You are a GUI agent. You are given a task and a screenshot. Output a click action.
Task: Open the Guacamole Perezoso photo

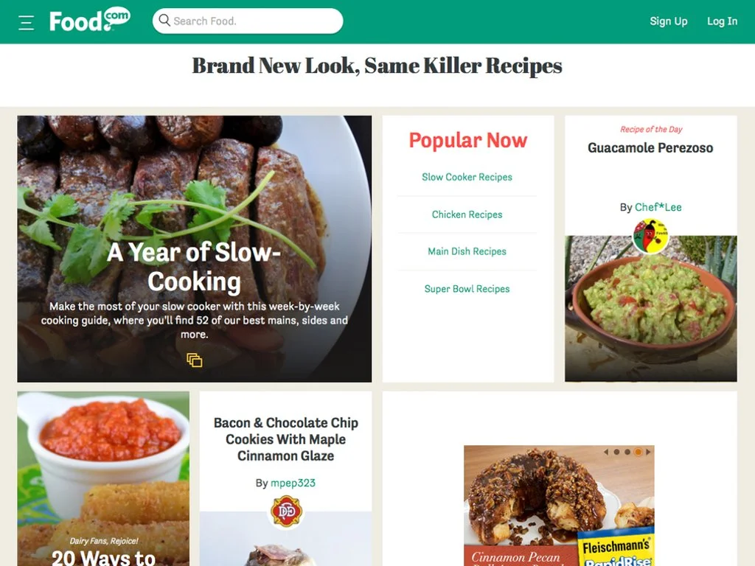pyautogui.click(x=650, y=309)
